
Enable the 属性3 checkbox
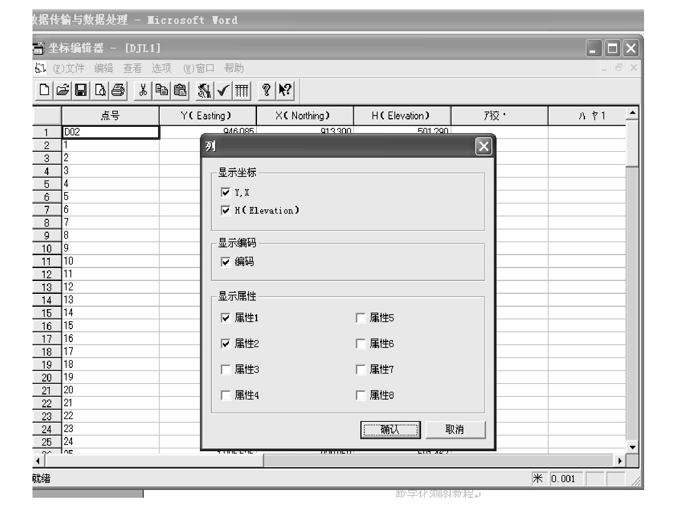[225, 369]
